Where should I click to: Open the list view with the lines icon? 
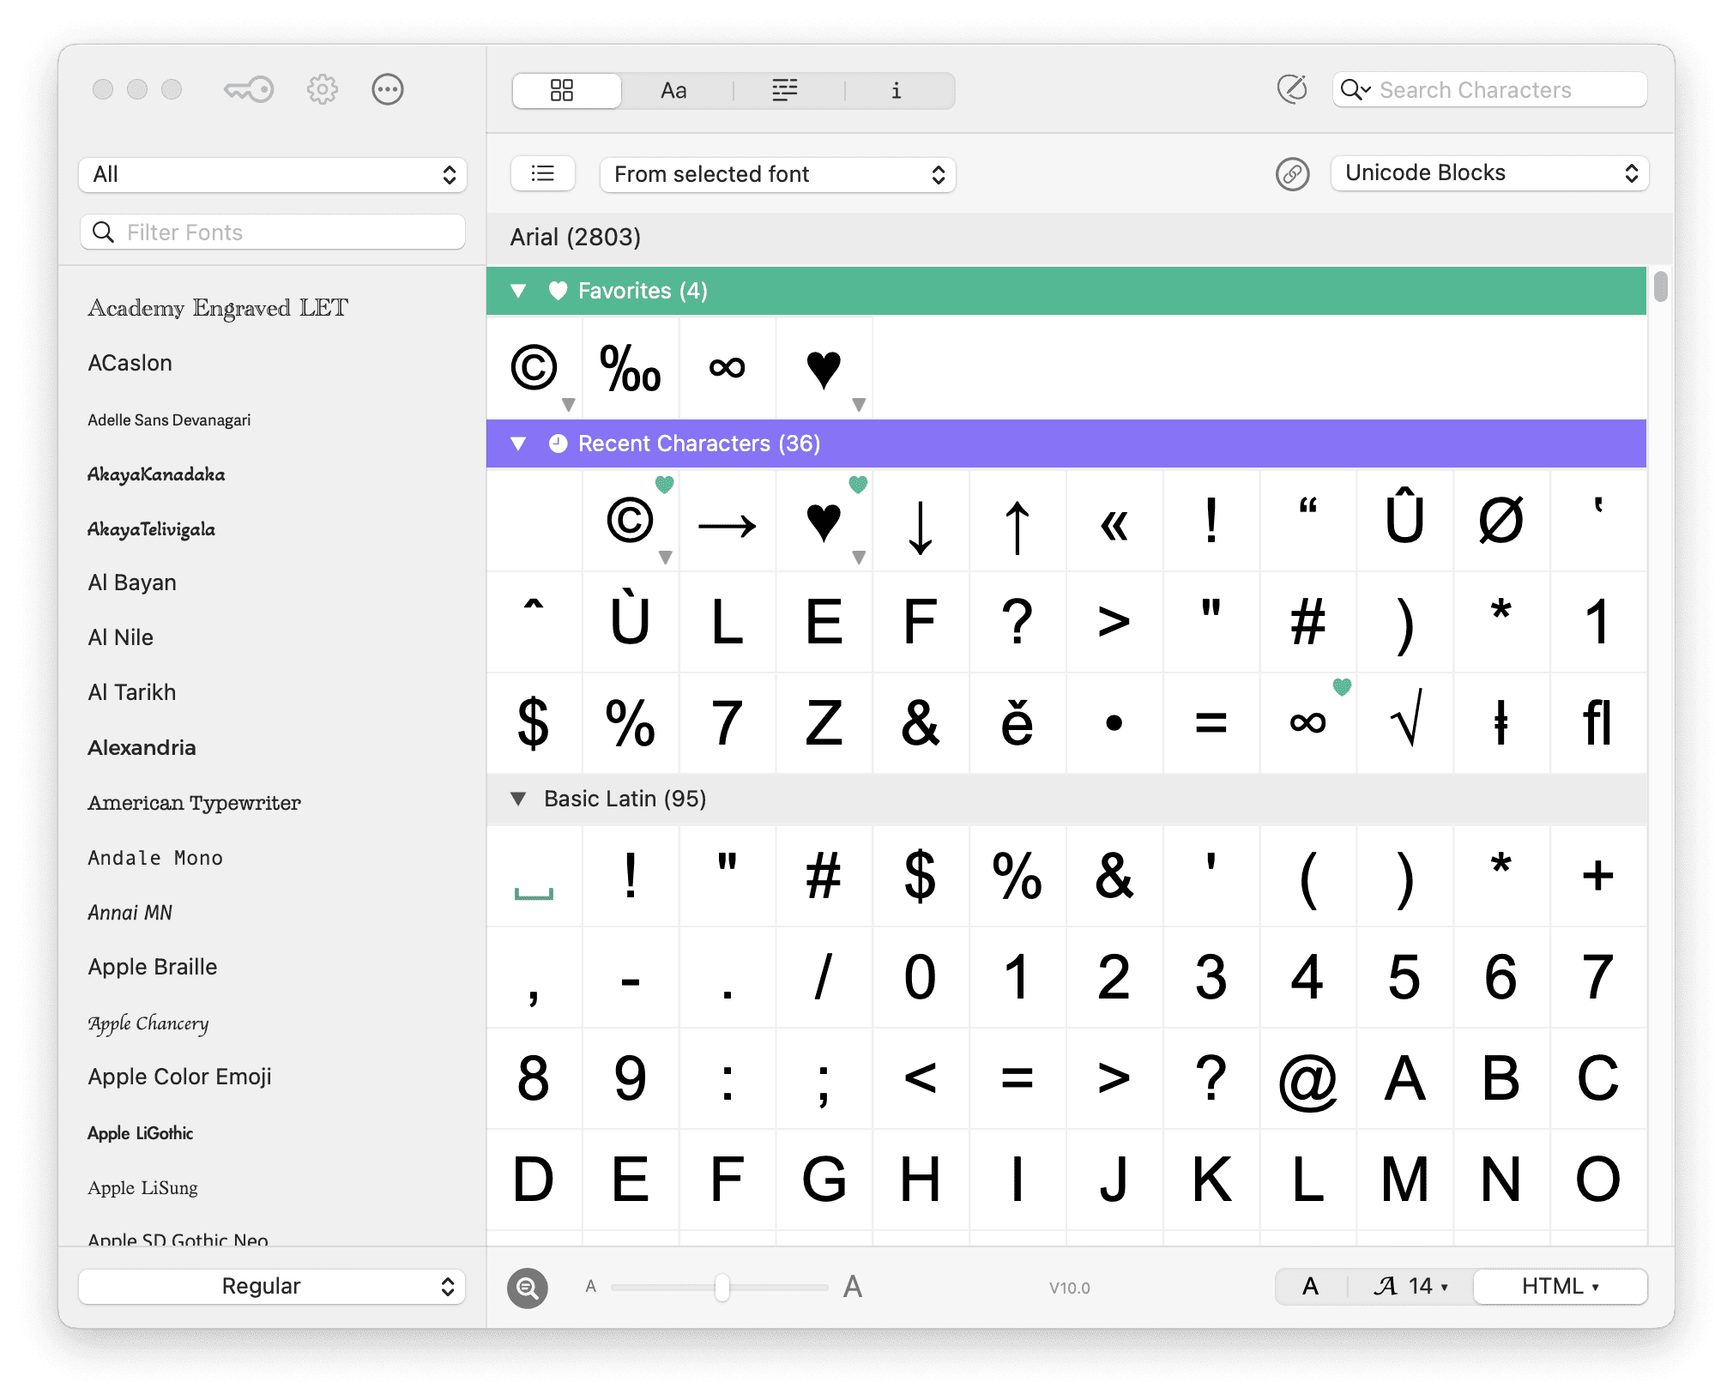(785, 89)
